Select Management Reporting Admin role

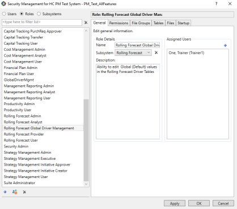click(x=43, y=86)
